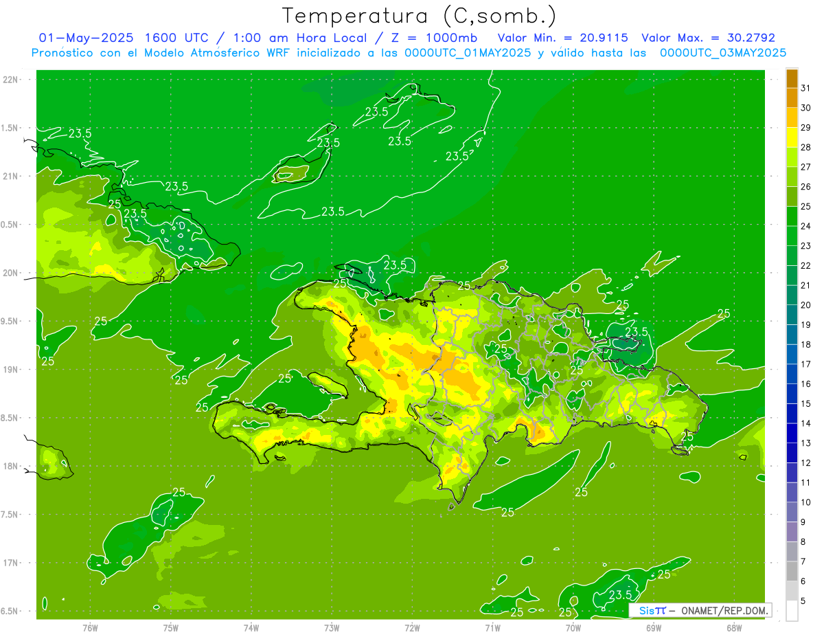Click the latitude label 7.5N
Screen dimensions: 824x637
[x=10, y=514]
